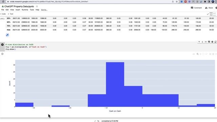Open the Comment panel

point(196,8)
